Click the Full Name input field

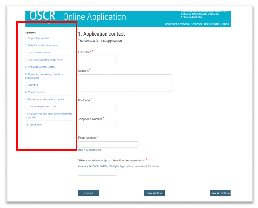pyautogui.click(x=97, y=59)
